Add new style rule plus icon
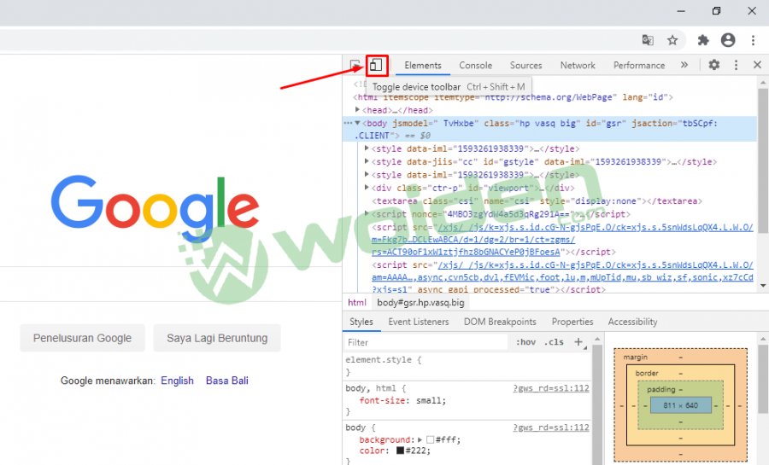 coord(578,342)
